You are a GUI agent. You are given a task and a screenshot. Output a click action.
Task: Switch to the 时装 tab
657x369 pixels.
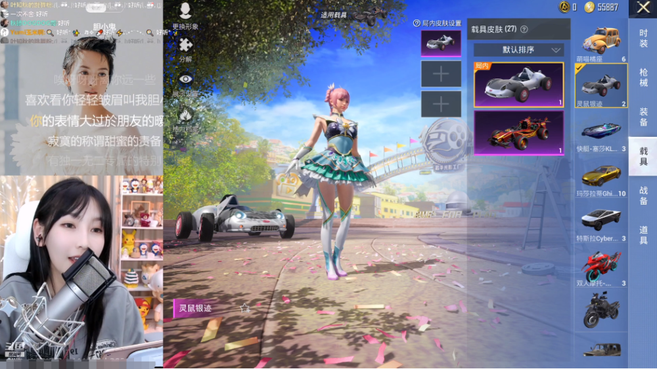(x=643, y=38)
